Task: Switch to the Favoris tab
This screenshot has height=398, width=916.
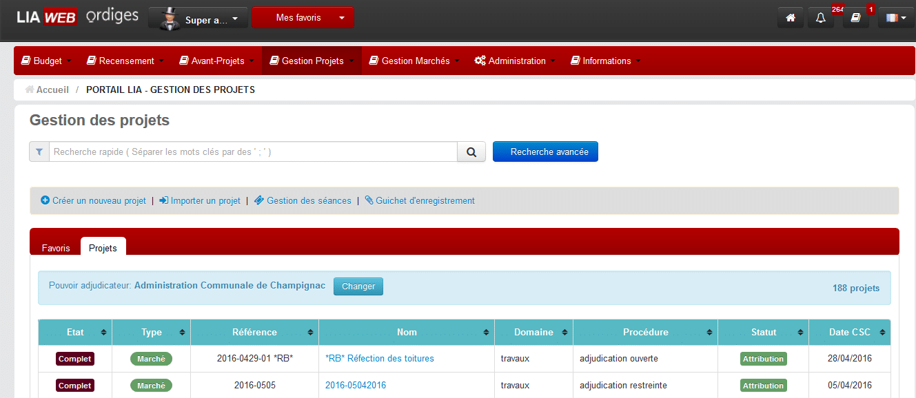Action: pos(56,248)
